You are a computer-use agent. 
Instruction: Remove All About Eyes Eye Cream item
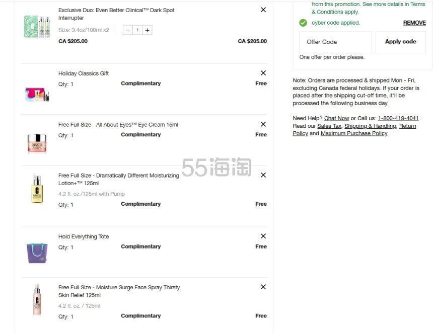click(x=263, y=124)
